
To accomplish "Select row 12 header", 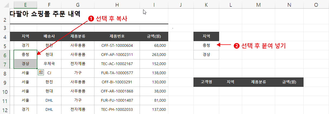I will coord(5,109).
